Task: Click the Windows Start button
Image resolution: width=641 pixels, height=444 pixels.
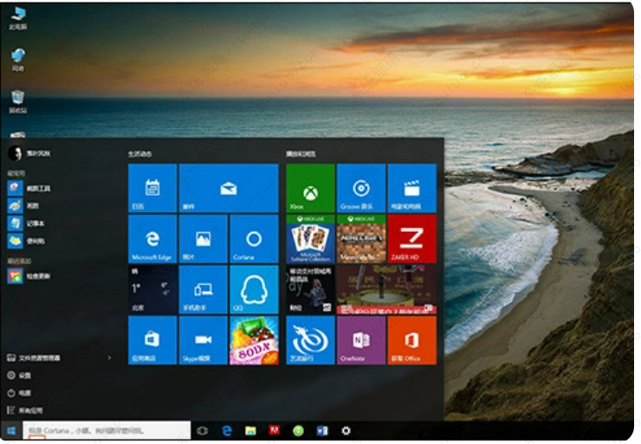Action: pyautogui.click(x=11, y=430)
